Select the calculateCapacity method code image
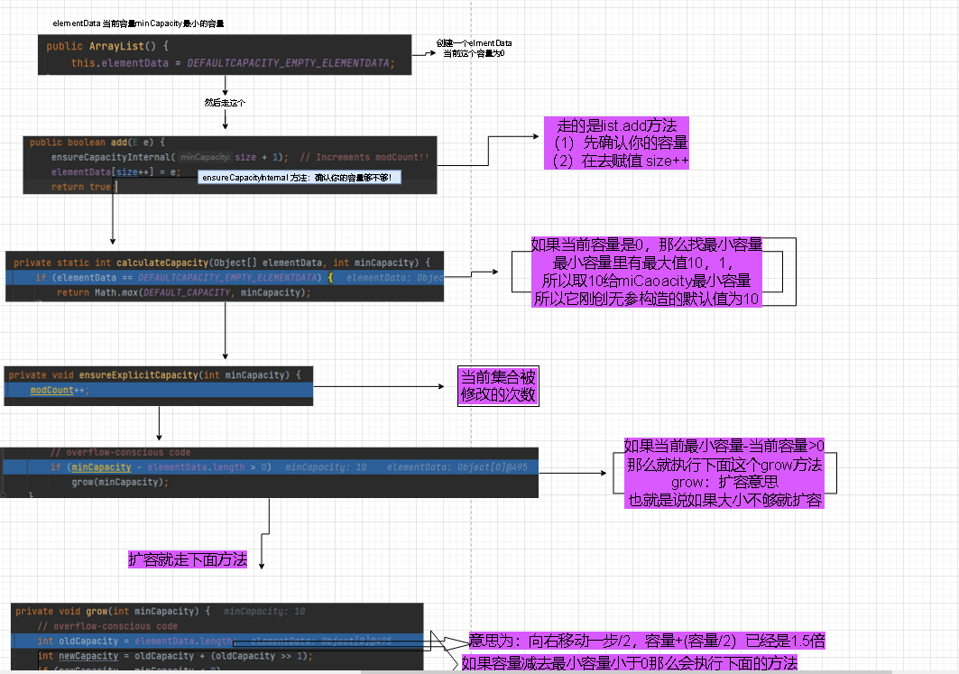This screenshot has width=959, height=674. [x=225, y=276]
